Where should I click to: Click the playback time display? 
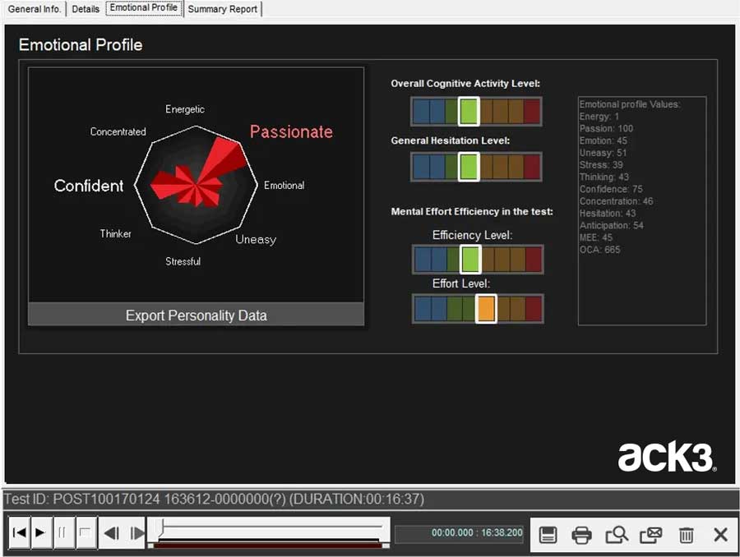pyautogui.click(x=460, y=532)
